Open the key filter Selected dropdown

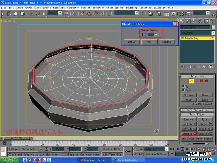click(166, 149)
